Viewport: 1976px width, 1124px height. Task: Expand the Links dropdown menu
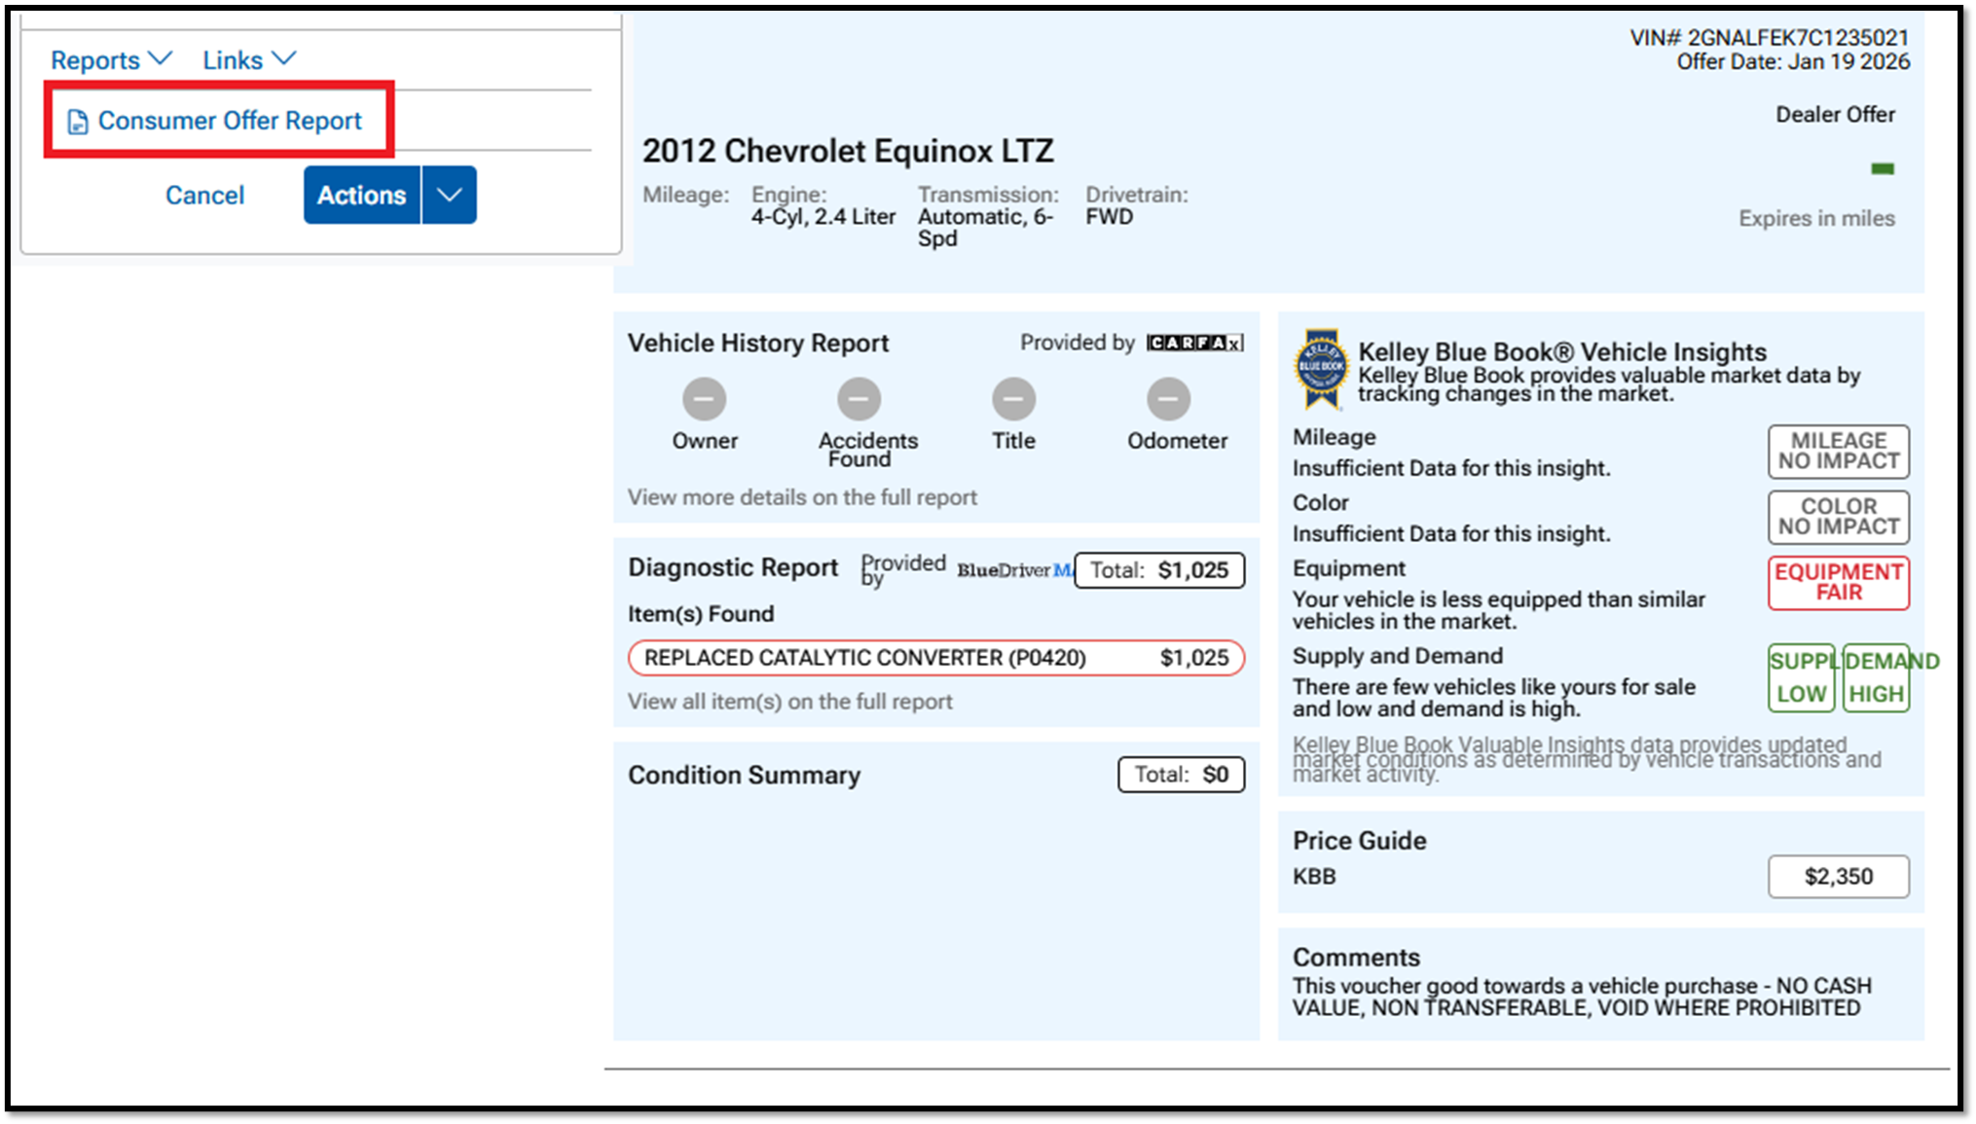tap(248, 60)
